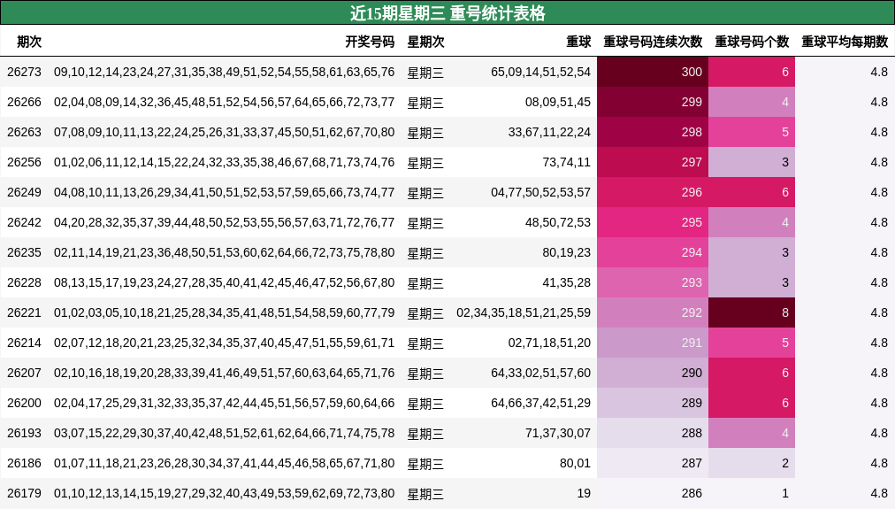Click repeat balls cell 02,34,35,18,51,21,25,59
Image resolution: width=895 pixels, height=509 pixels.
coord(524,313)
